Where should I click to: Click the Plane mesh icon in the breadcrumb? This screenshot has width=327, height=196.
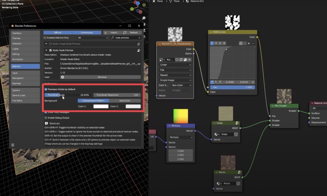[x=171, y=1]
